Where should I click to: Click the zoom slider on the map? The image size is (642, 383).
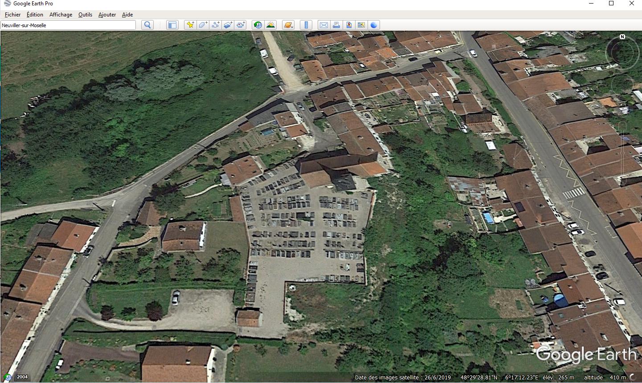622,153
